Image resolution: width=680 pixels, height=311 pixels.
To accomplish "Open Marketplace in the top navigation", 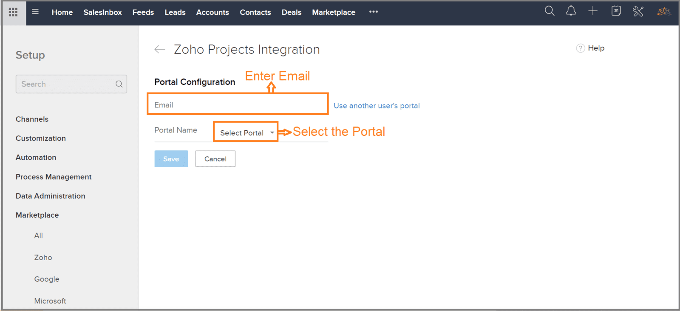I will (334, 12).
